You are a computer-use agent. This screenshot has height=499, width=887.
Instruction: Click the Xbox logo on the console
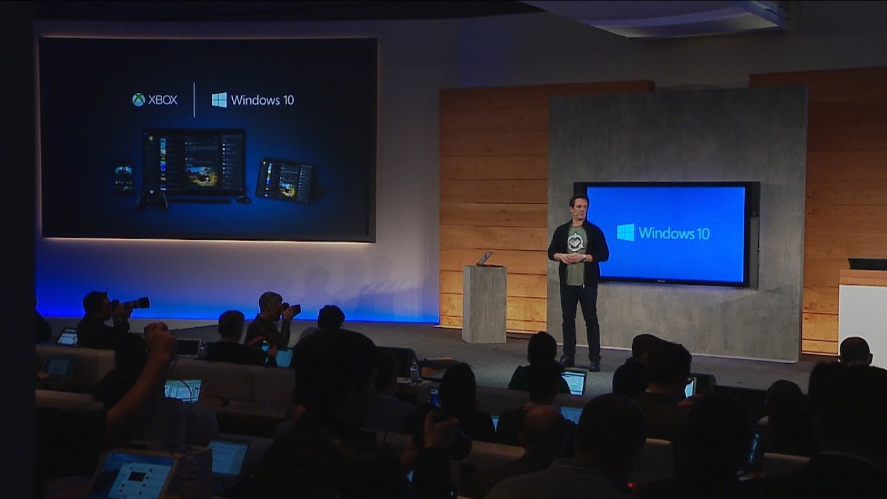coord(150,191)
